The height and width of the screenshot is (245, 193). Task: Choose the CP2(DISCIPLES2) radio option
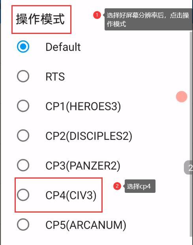click(x=23, y=136)
